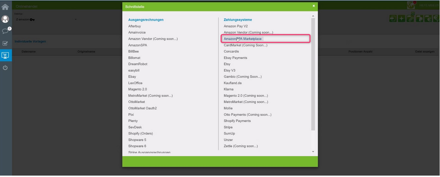Open the chat messages icon
Screen dimensions: 440x177
(x=5, y=31)
